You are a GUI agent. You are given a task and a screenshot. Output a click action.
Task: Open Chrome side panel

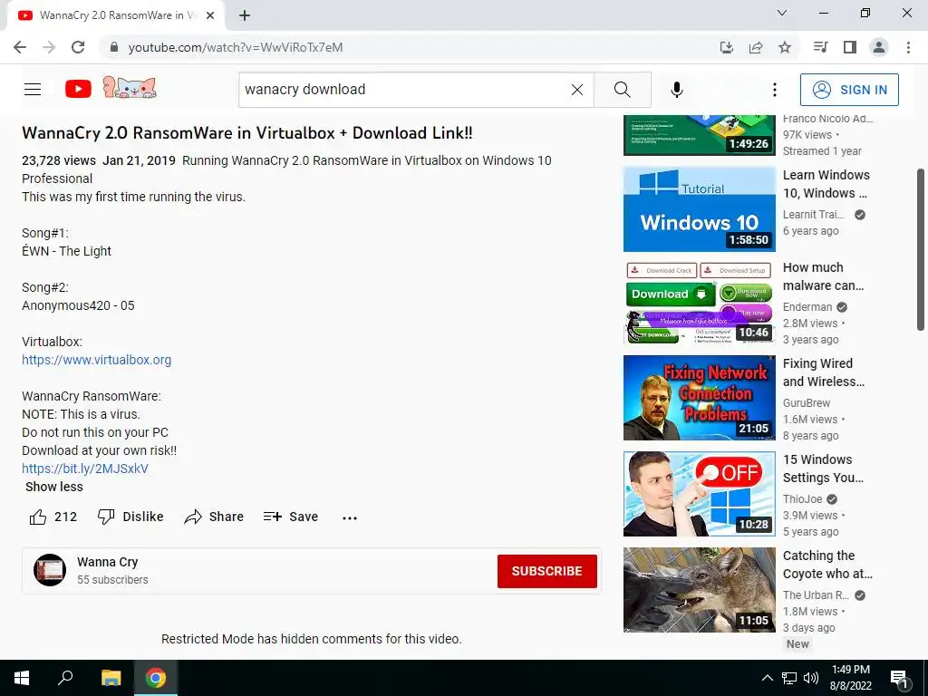[850, 47]
